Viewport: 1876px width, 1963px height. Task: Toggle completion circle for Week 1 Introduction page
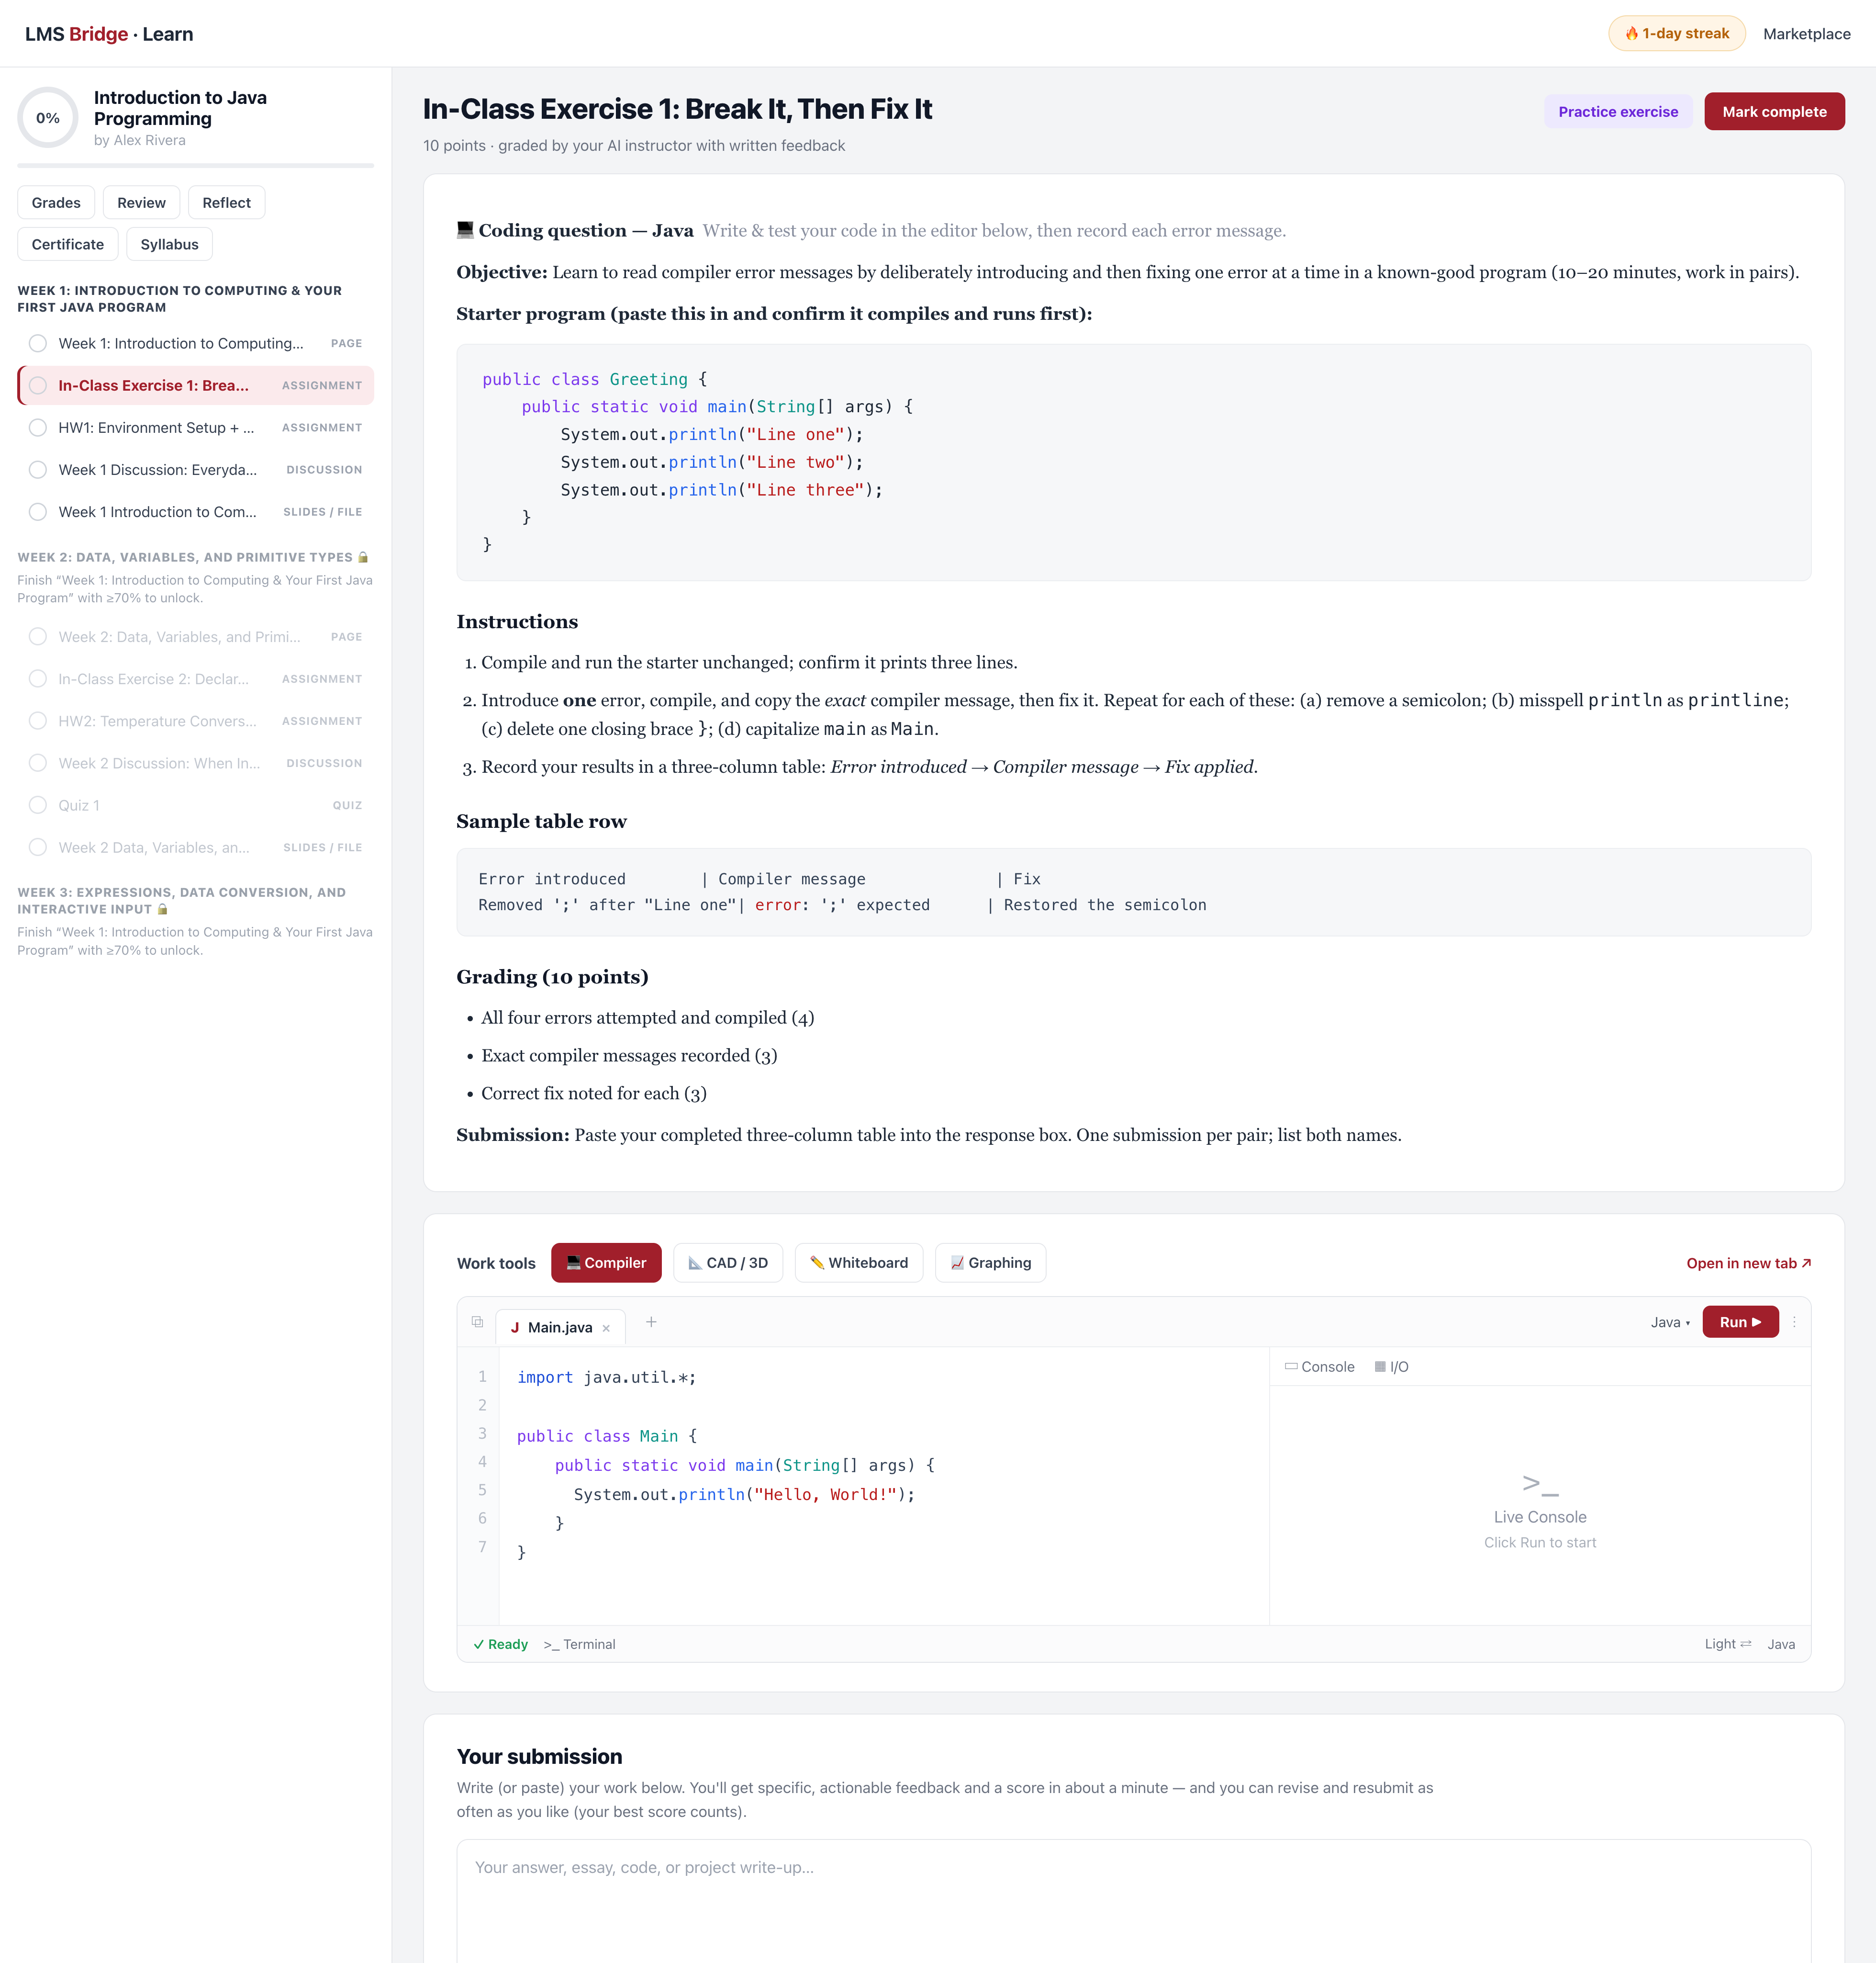(38, 343)
